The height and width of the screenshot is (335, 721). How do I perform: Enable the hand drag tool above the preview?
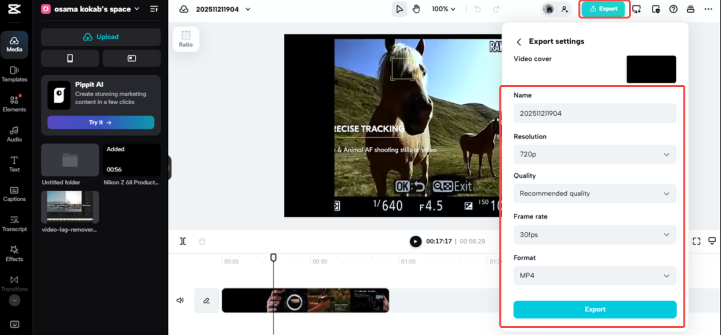[416, 8]
